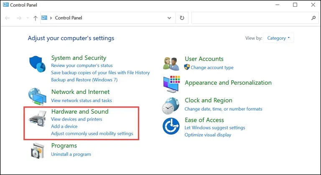Viewport: 321px width, 175px height.
Task: Open Adjust commonly used mobility settings
Action: (92, 134)
